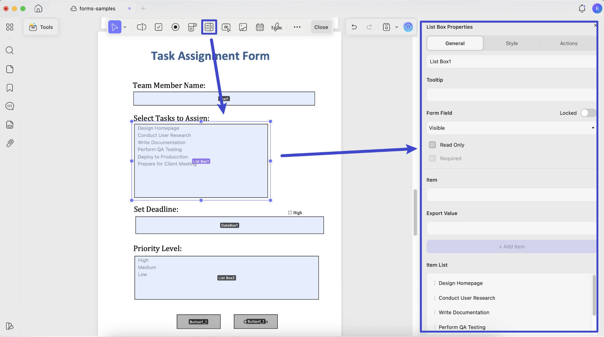604x337 pixels.
Task: Click the Item input field
Action: [511, 195]
